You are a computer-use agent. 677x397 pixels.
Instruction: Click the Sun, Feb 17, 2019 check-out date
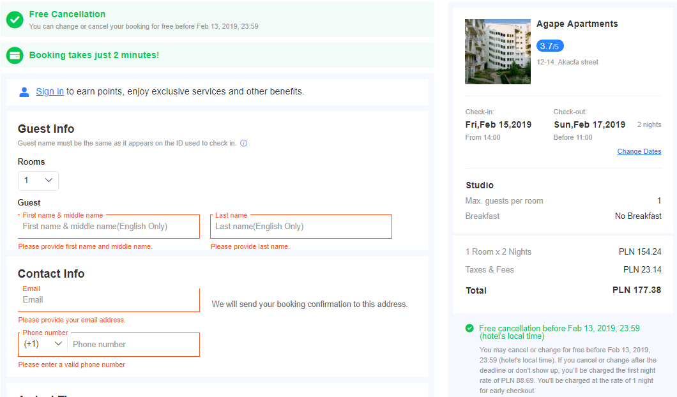click(590, 124)
